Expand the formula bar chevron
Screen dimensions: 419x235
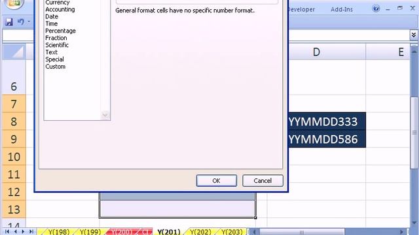click(413, 35)
